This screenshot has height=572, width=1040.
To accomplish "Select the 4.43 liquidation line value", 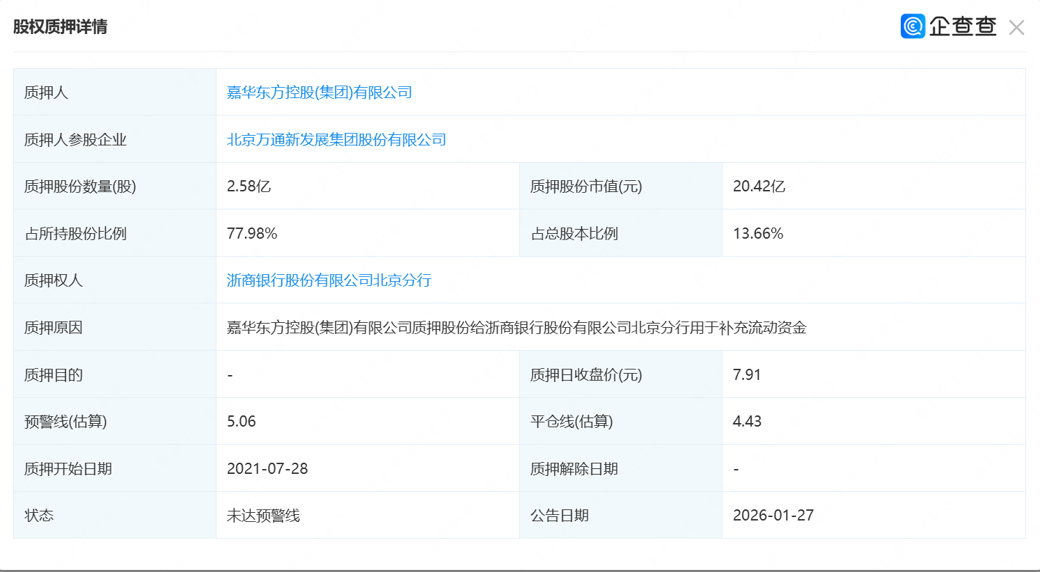I will pos(748,422).
